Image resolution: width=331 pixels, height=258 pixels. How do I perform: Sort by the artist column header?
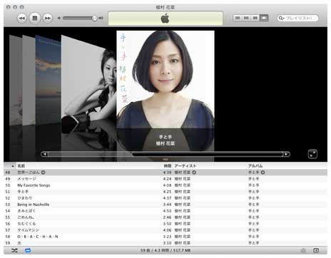[x=185, y=166]
